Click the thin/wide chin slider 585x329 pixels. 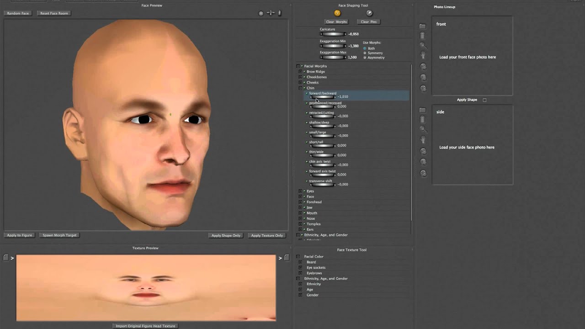(322, 155)
